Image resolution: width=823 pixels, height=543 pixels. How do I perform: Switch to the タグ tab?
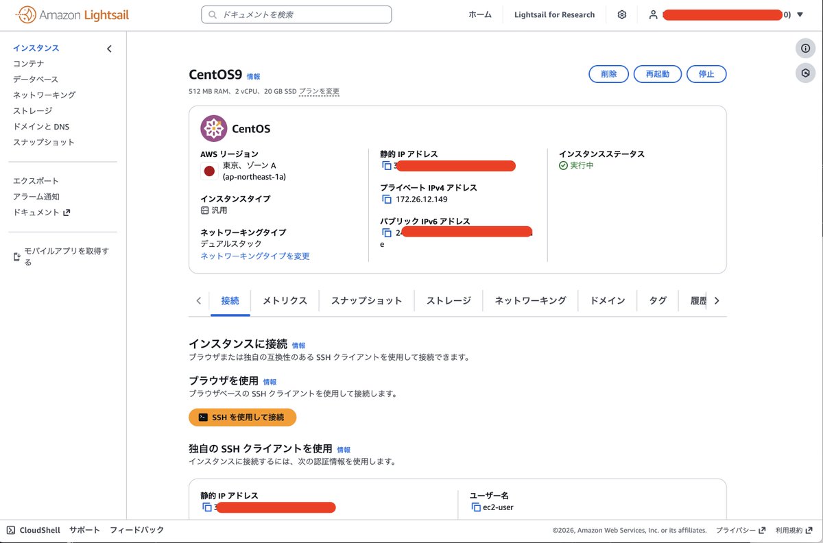pyautogui.click(x=658, y=300)
